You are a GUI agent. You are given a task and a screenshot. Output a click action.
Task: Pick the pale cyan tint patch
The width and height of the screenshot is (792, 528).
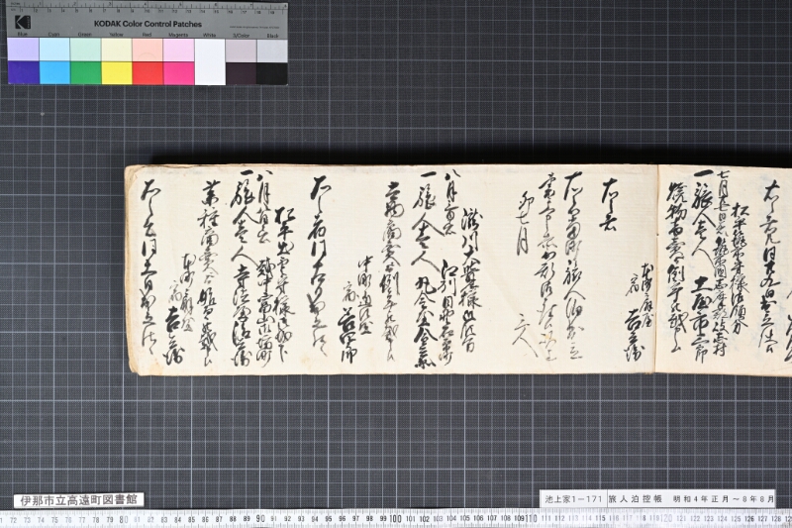[x=54, y=50]
